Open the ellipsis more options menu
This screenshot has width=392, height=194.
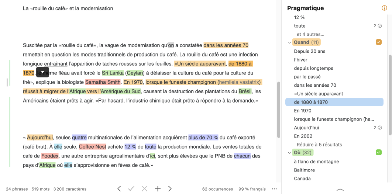(x=274, y=189)
